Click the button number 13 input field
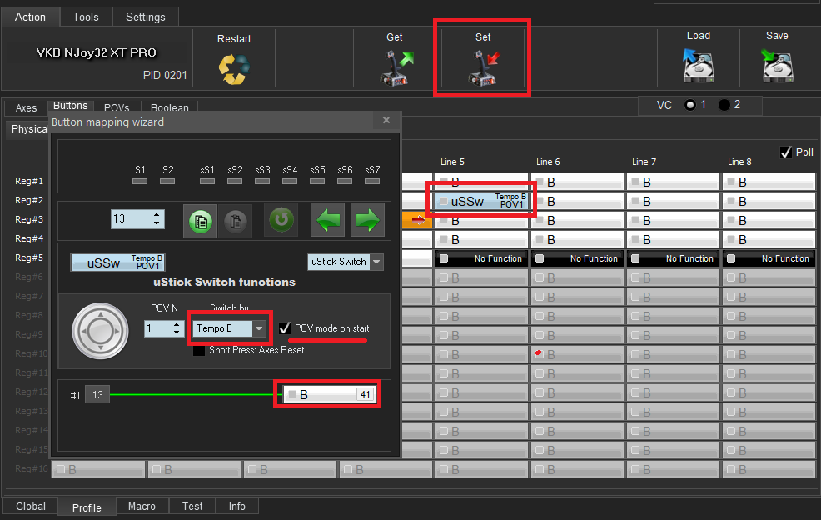The width and height of the screenshot is (821, 520). [132, 219]
